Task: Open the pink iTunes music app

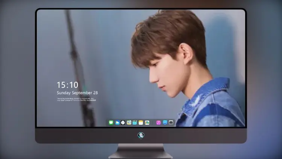Action: click(158, 122)
